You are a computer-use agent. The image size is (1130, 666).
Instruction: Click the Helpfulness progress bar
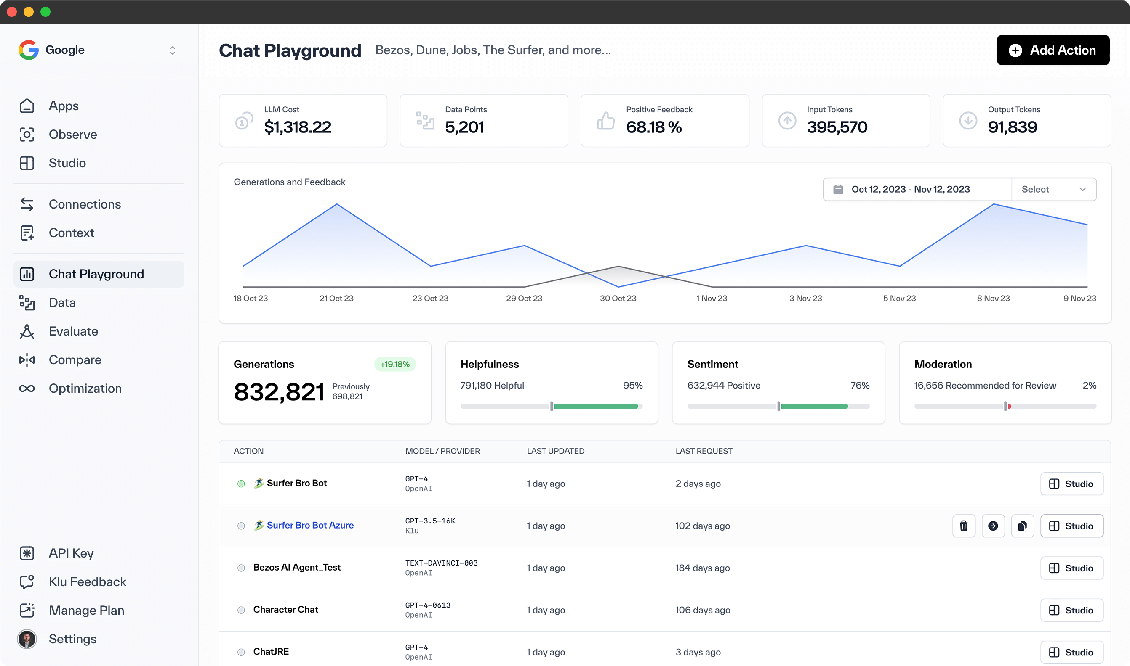click(551, 406)
